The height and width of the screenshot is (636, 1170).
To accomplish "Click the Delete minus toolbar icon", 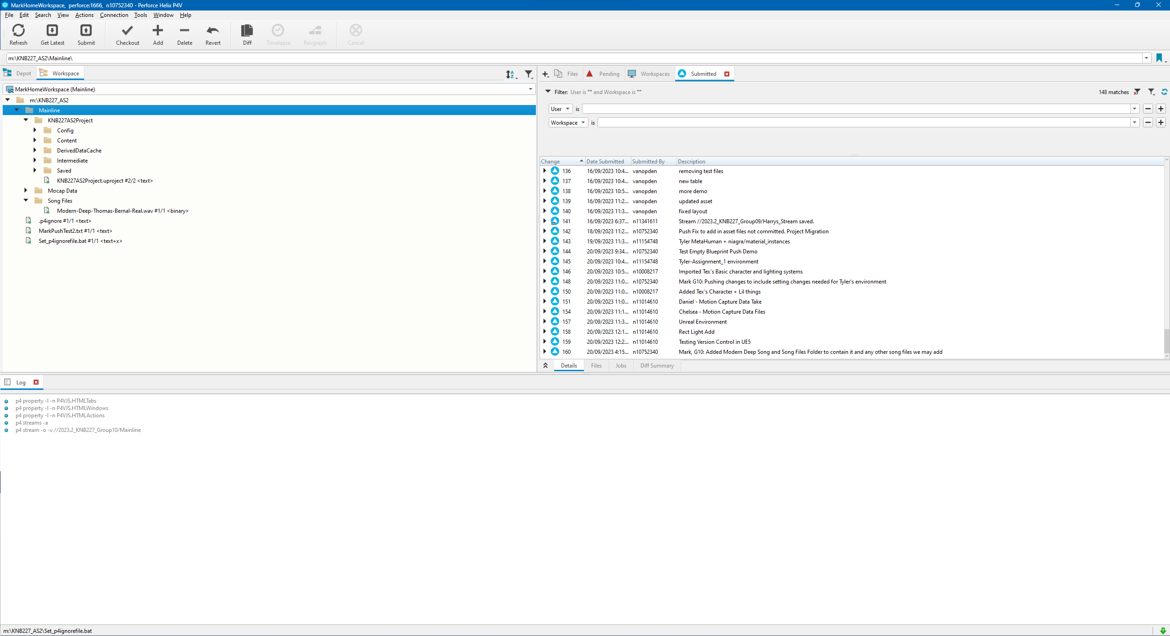I will [185, 31].
